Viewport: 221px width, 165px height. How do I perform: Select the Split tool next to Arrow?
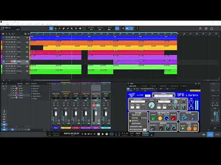pyautogui.click(x=55, y=28)
